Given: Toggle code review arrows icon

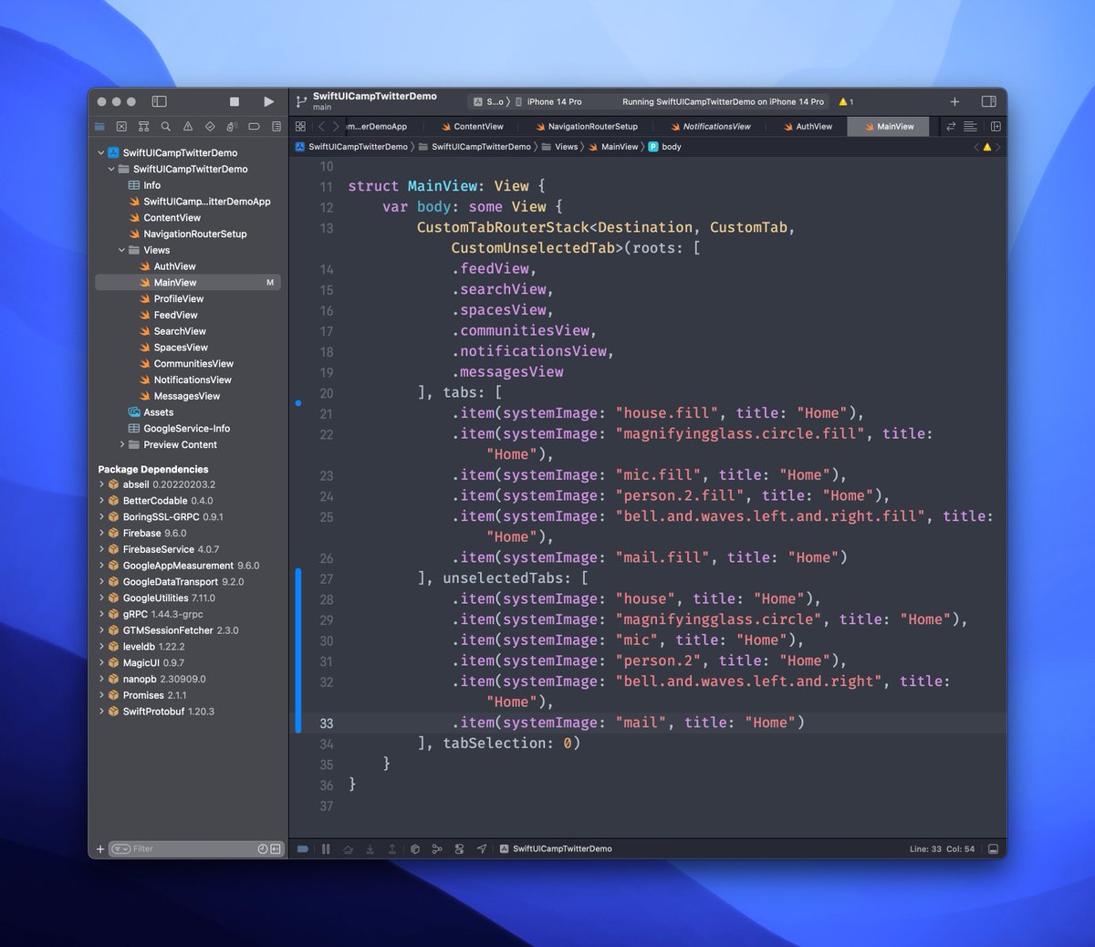Looking at the screenshot, I should (951, 127).
